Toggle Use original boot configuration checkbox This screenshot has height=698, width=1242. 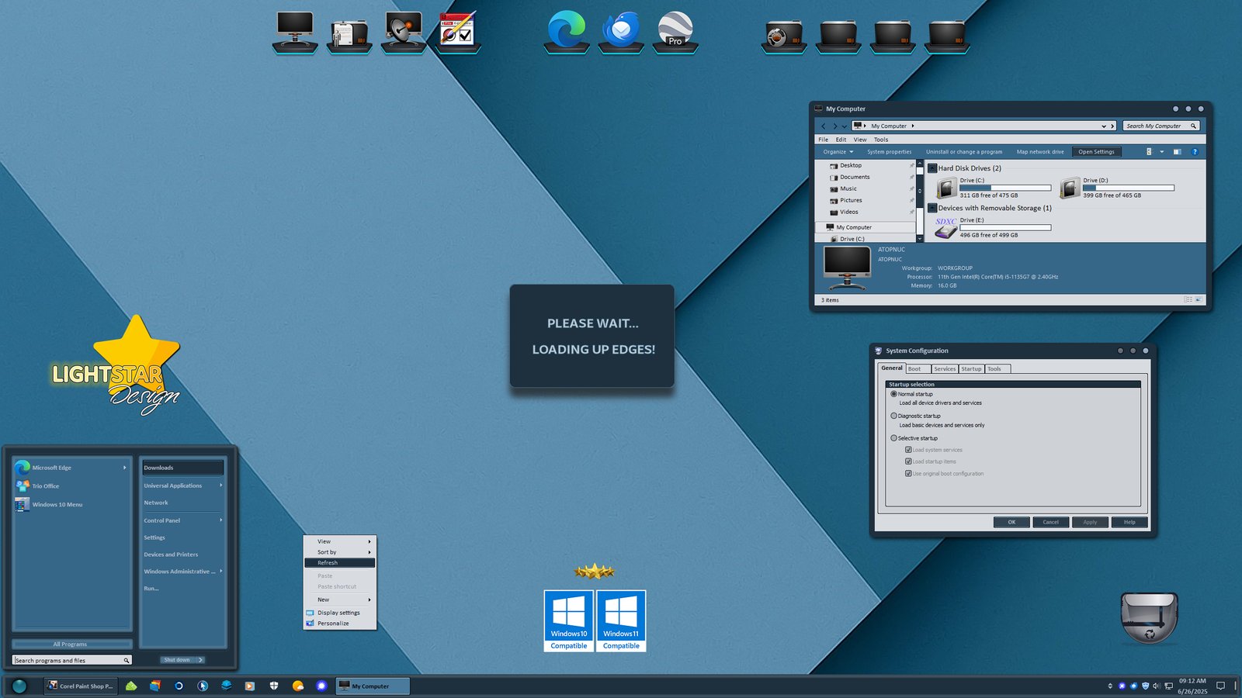coord(908,473)
